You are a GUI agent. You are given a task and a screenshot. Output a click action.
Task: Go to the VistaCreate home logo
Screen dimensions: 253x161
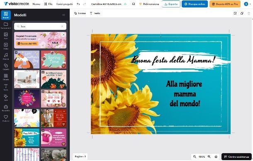pyautogui.click(x=17, y=4)
